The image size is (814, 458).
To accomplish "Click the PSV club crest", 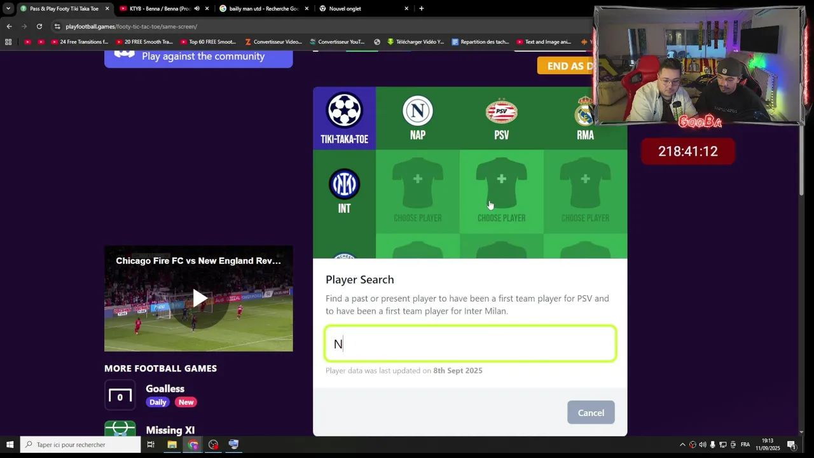I will click(x=502, y=112).
